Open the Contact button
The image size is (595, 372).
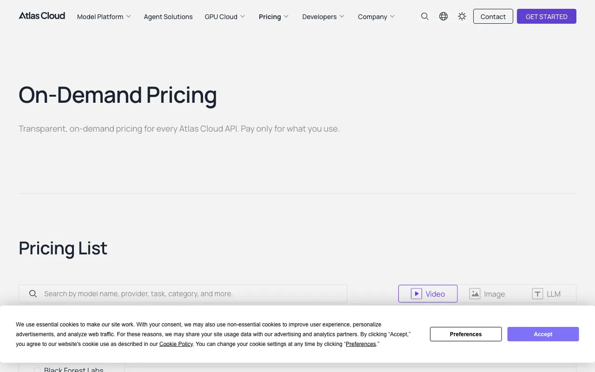pyautogui.click(x=493, y=16)
